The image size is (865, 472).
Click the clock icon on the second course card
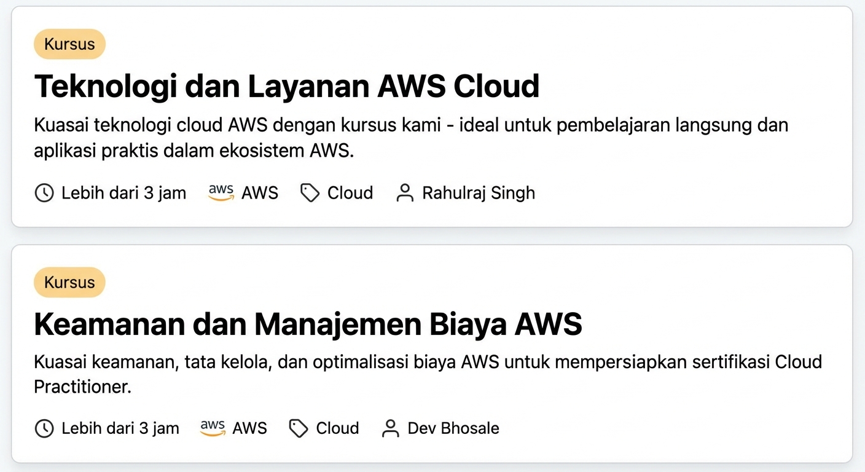[44, 428]
